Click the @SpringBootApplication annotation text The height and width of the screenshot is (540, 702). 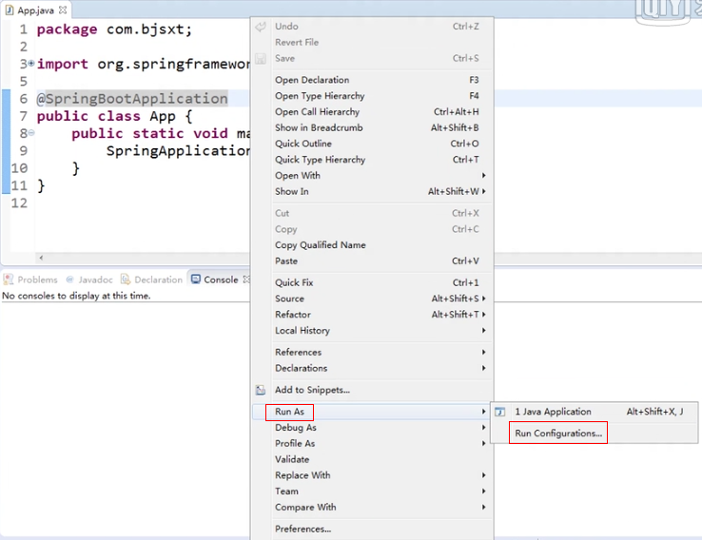[132, 99]
